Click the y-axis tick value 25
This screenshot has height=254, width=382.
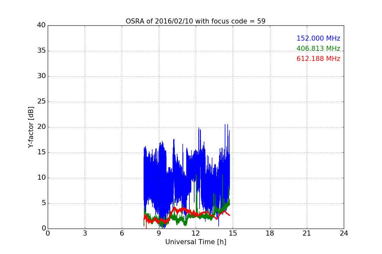41,102
